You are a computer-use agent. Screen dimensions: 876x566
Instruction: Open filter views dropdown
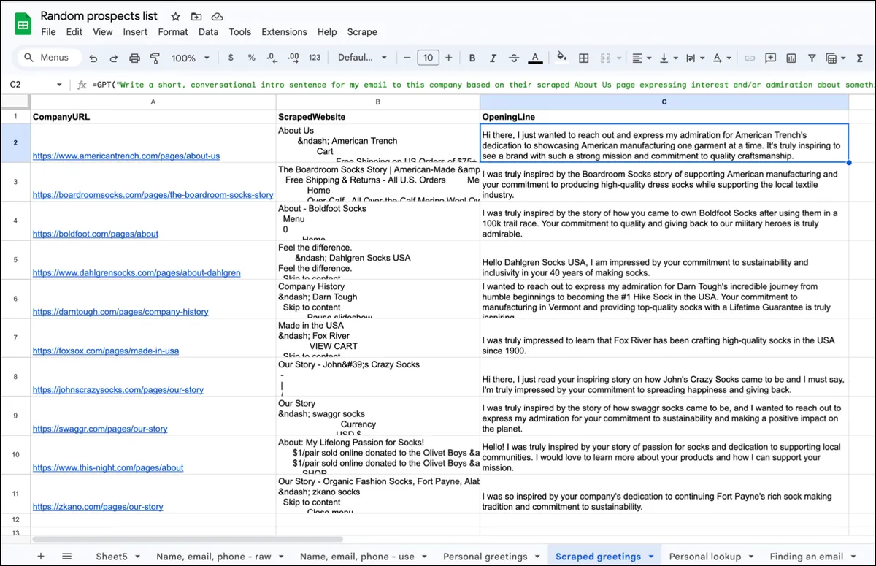[835, 58]
